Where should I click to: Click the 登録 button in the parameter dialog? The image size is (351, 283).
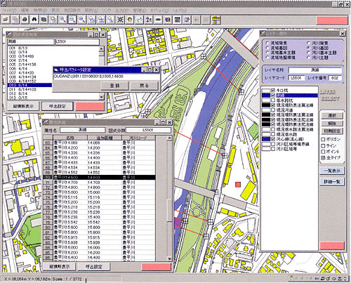pyautogui.click(x=114, y=86)
